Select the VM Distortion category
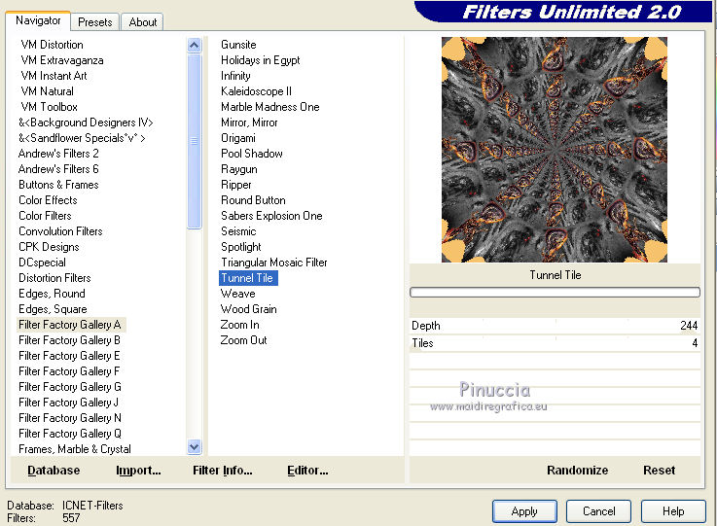Image resolution: width=717 pixels, height=526 pixels. tap(53, 45)
